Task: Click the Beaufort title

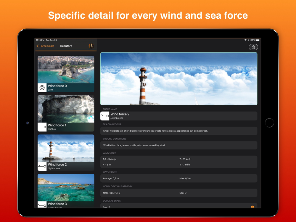Action: [x=66, y=46]
